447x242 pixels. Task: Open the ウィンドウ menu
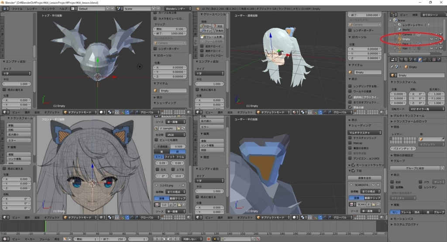48,9
